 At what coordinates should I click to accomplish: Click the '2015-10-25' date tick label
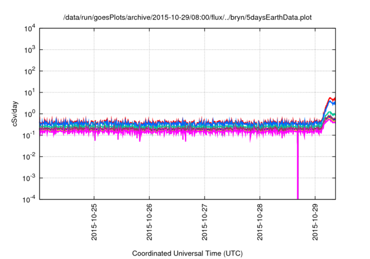94,222
